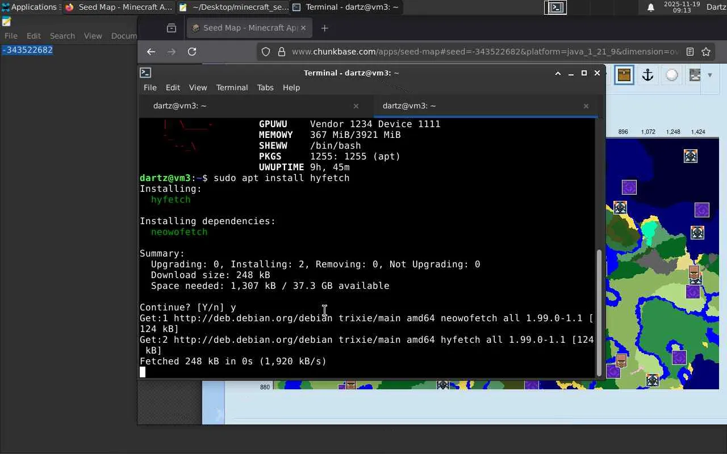Select the village marker near the map's right edge
Image resolution: width=727 pixels, height=454 pixels.
(694, 273)
